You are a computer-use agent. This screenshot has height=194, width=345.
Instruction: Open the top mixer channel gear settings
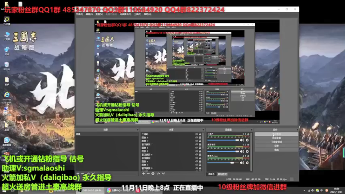coord(247,140)
